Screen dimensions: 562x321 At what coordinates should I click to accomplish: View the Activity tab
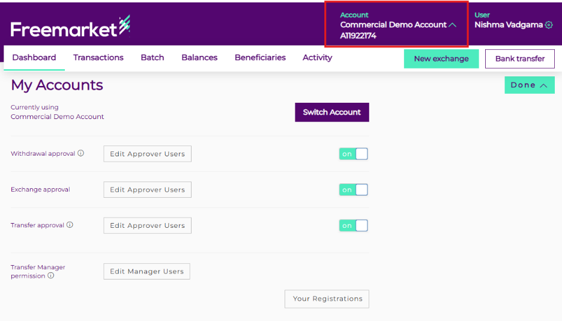coord(317,58)
